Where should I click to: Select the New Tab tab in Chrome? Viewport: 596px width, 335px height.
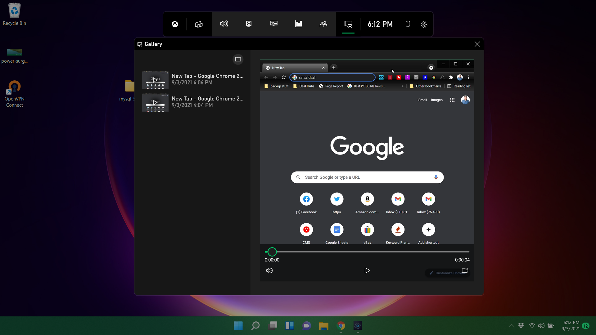pos(293,68)
